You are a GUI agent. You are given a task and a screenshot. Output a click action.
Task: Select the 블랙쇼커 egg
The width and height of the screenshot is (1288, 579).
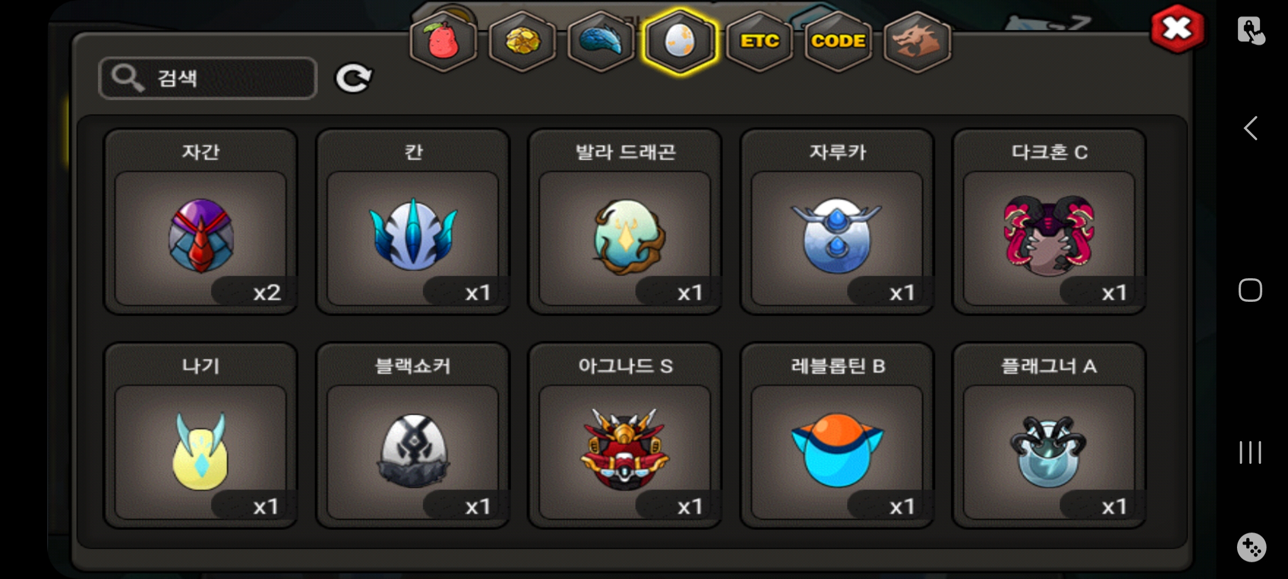click(413, 435)
